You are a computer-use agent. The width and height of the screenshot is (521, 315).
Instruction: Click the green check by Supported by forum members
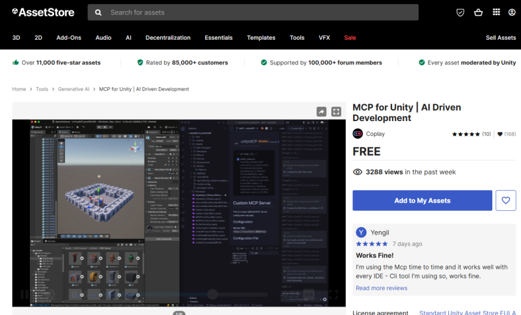[264, 62]
